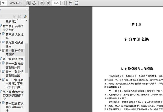Select the text selection arrow tool
Image resolution: width=163 pixels, height=112 pixels.
click(x=29, y=3)
